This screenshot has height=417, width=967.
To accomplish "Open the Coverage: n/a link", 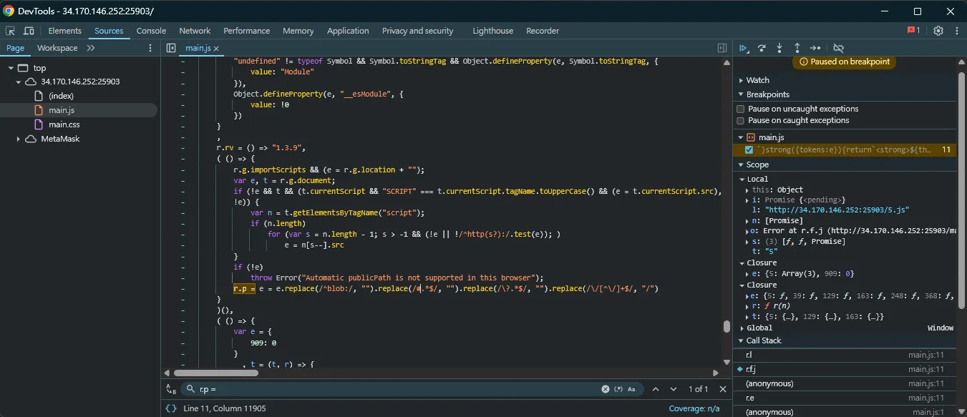I will (x=694, y=408).
